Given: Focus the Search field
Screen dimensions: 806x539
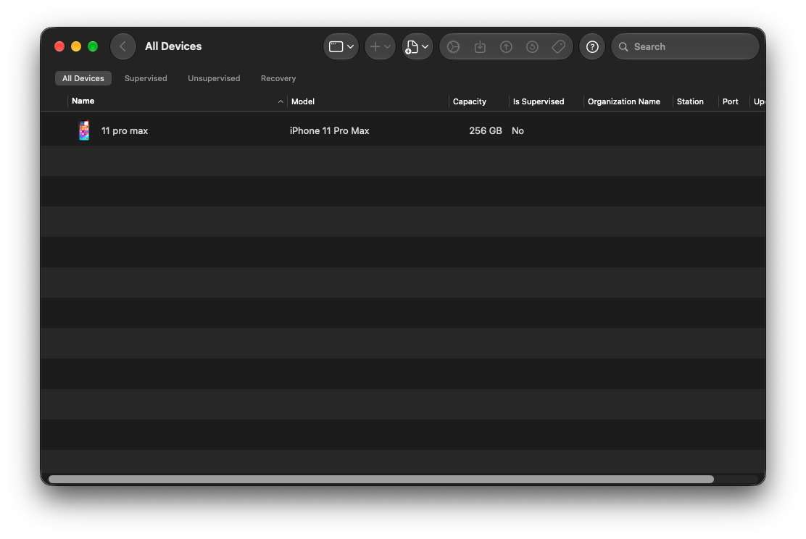Looking at the screenshot, I should click(x=685, y=47).
